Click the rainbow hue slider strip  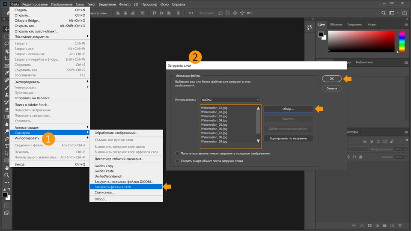[402, 41]
